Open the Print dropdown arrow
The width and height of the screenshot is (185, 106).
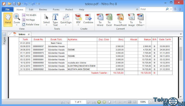(x=22, y=4)
